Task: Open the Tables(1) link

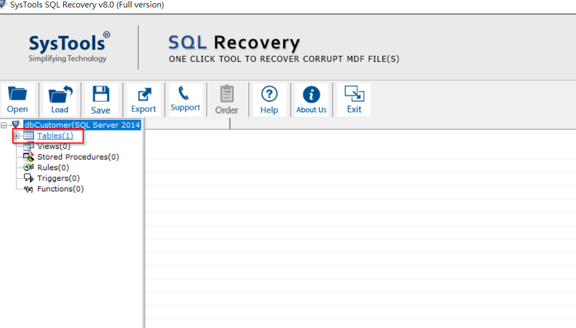Action: point(55,136)
